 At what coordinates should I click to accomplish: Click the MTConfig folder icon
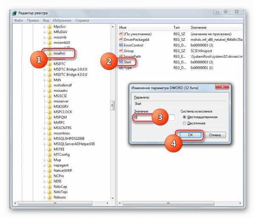pyautogui.click(x=50, y=155)
